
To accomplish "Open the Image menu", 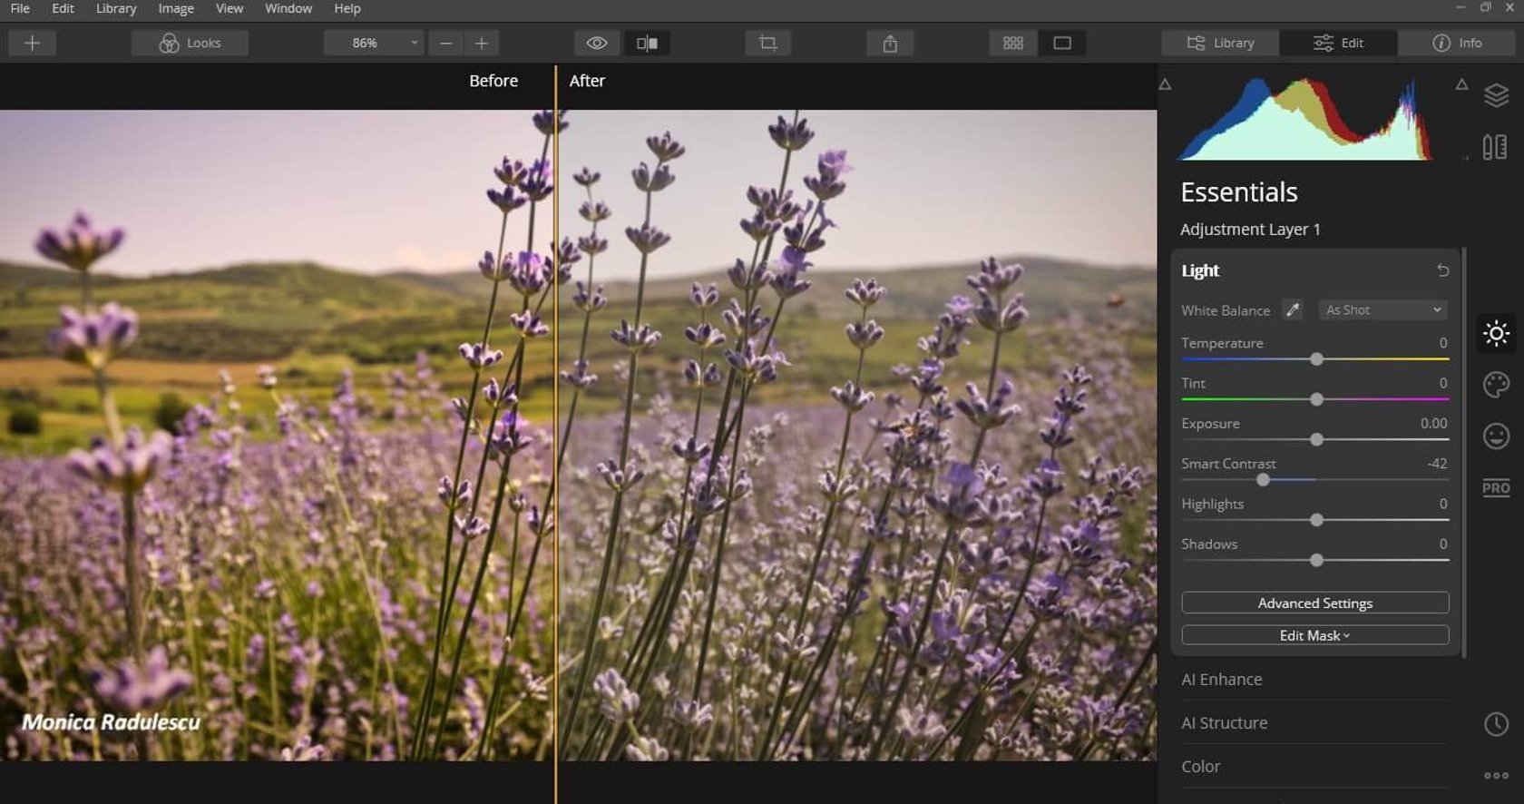I will 176,8.
